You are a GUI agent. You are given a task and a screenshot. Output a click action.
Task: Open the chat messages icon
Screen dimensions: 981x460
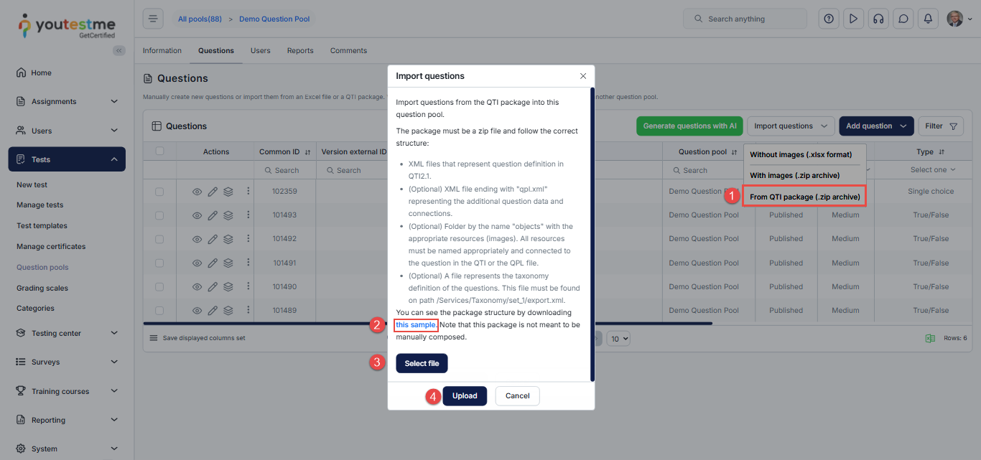point(903,19)
